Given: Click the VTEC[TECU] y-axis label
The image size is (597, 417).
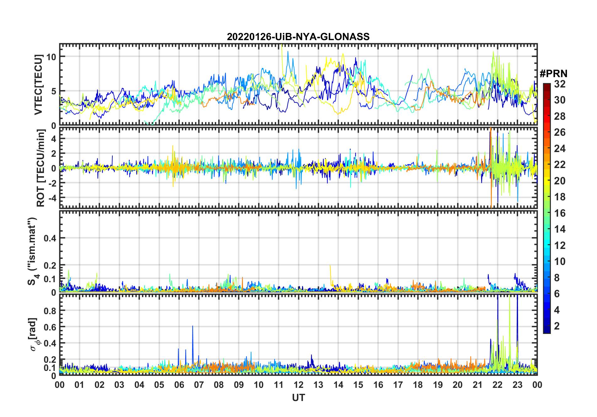Looking at the screenshot, I should (x=38, y=85).
